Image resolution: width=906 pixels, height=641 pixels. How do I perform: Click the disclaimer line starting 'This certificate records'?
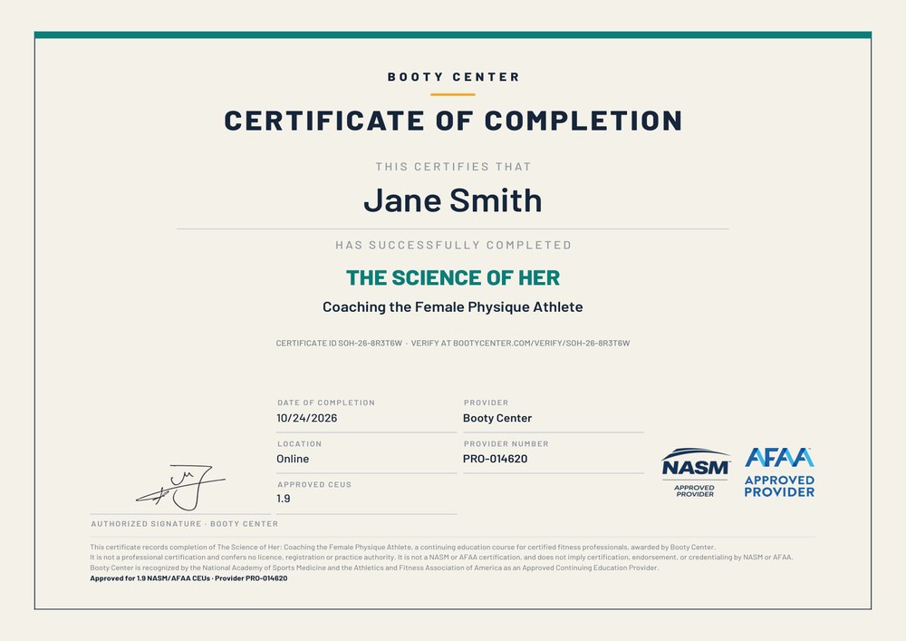pyautogui.click(x=403, y=547)
